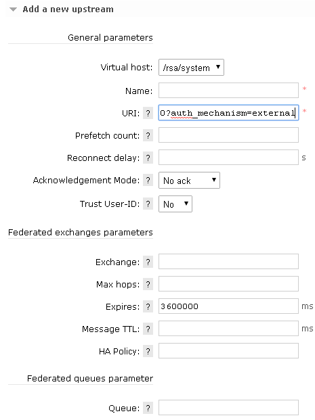
Task: Click the Acknowledgement Mode label
Action: [x=86, y=181]
